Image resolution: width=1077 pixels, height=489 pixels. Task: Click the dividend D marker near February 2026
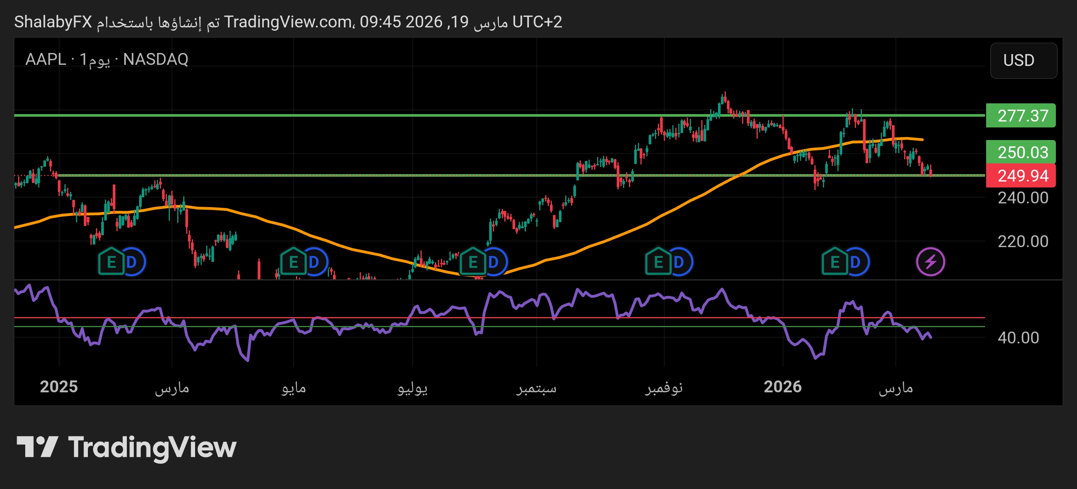coord(857,262)
